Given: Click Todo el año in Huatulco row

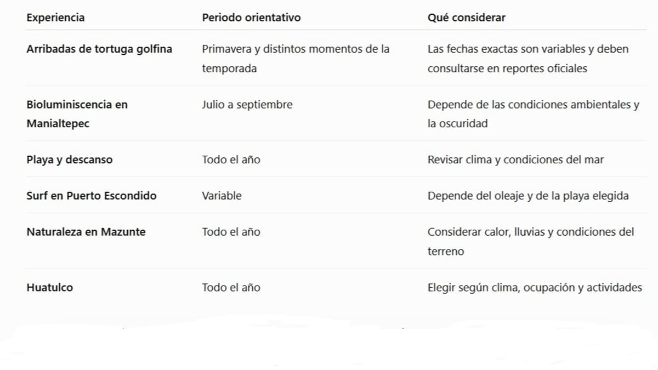Looking at the screenshot, I should [231, 287].
